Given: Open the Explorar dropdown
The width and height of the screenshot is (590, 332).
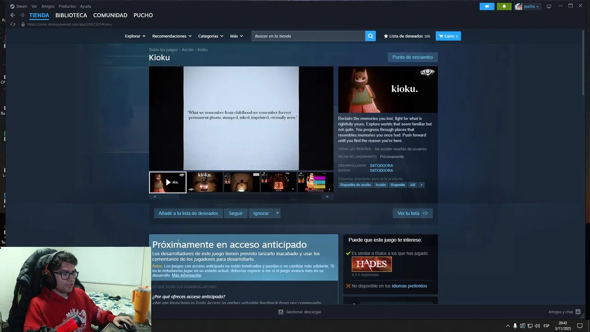Looking at the screenshot, I should click(135, 36).
